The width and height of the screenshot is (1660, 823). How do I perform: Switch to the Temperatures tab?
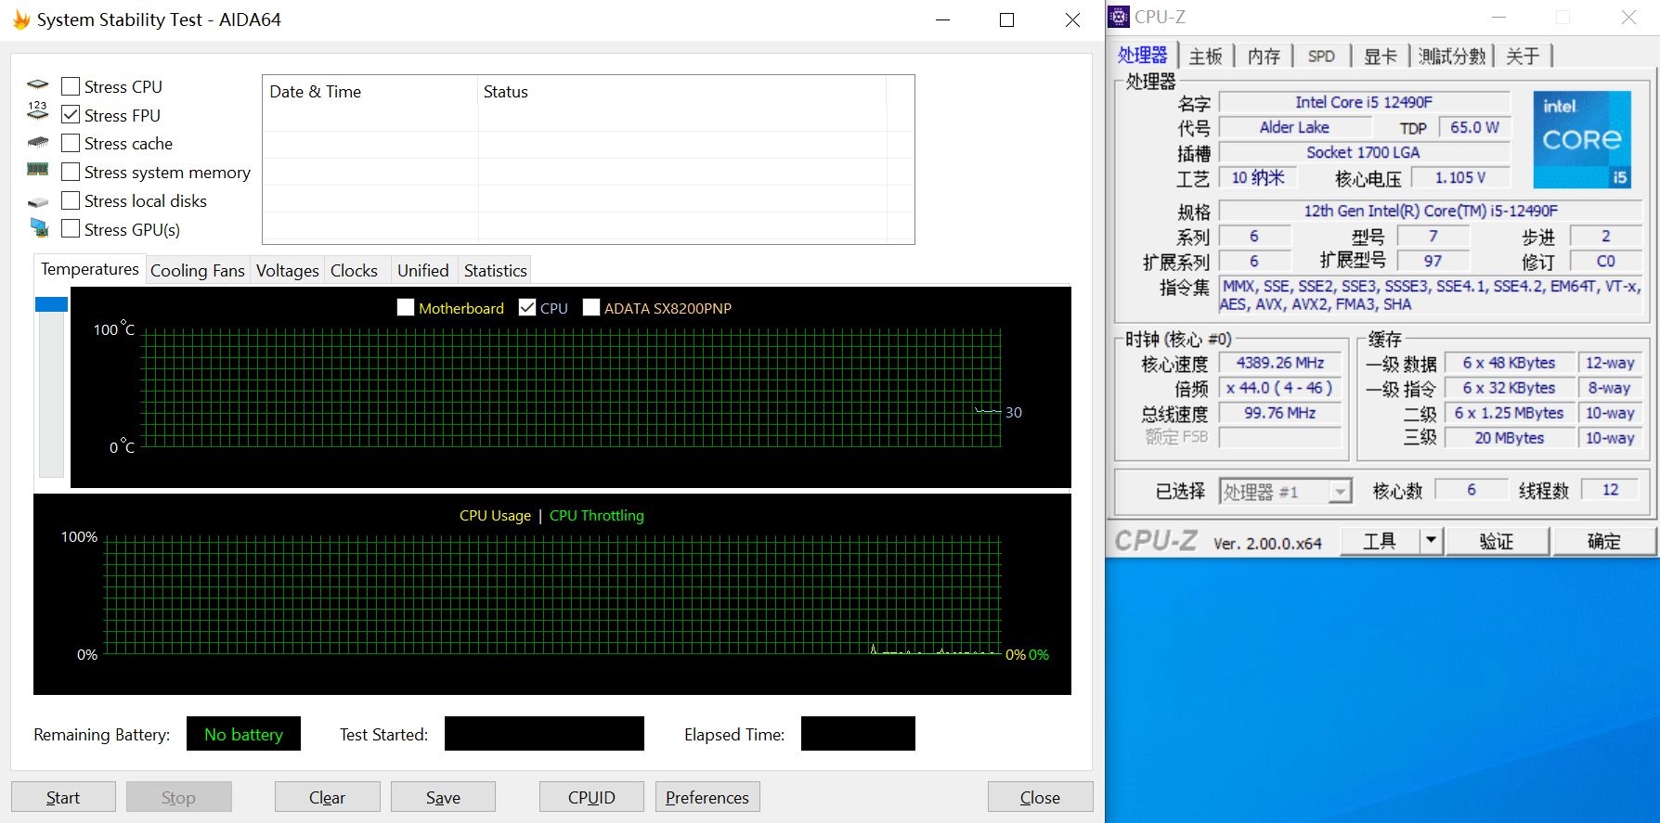(90, 269)
